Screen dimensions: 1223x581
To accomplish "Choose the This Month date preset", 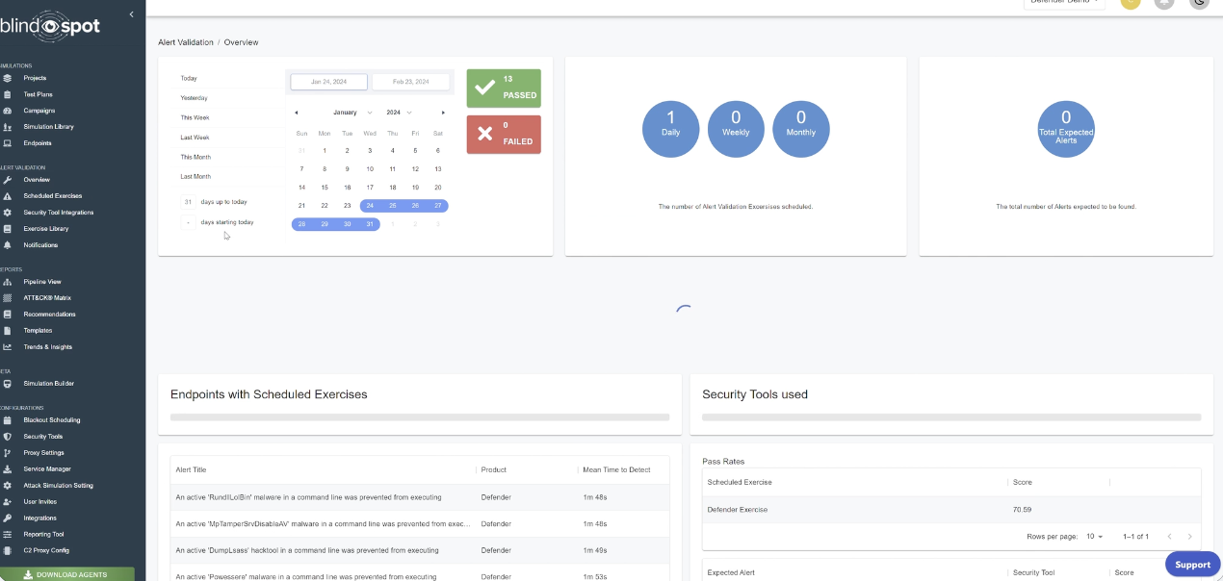I will (x=195, y=157).
